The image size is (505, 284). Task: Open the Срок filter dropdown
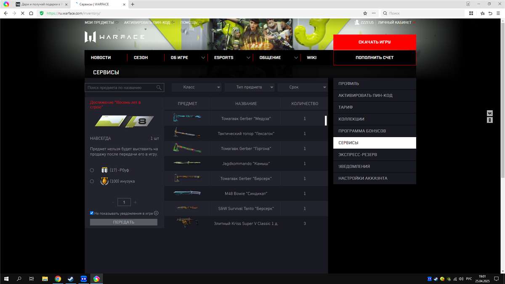click(x=303, y=88)
